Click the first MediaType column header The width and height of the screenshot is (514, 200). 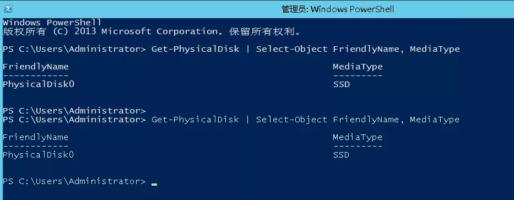(358, 67)
